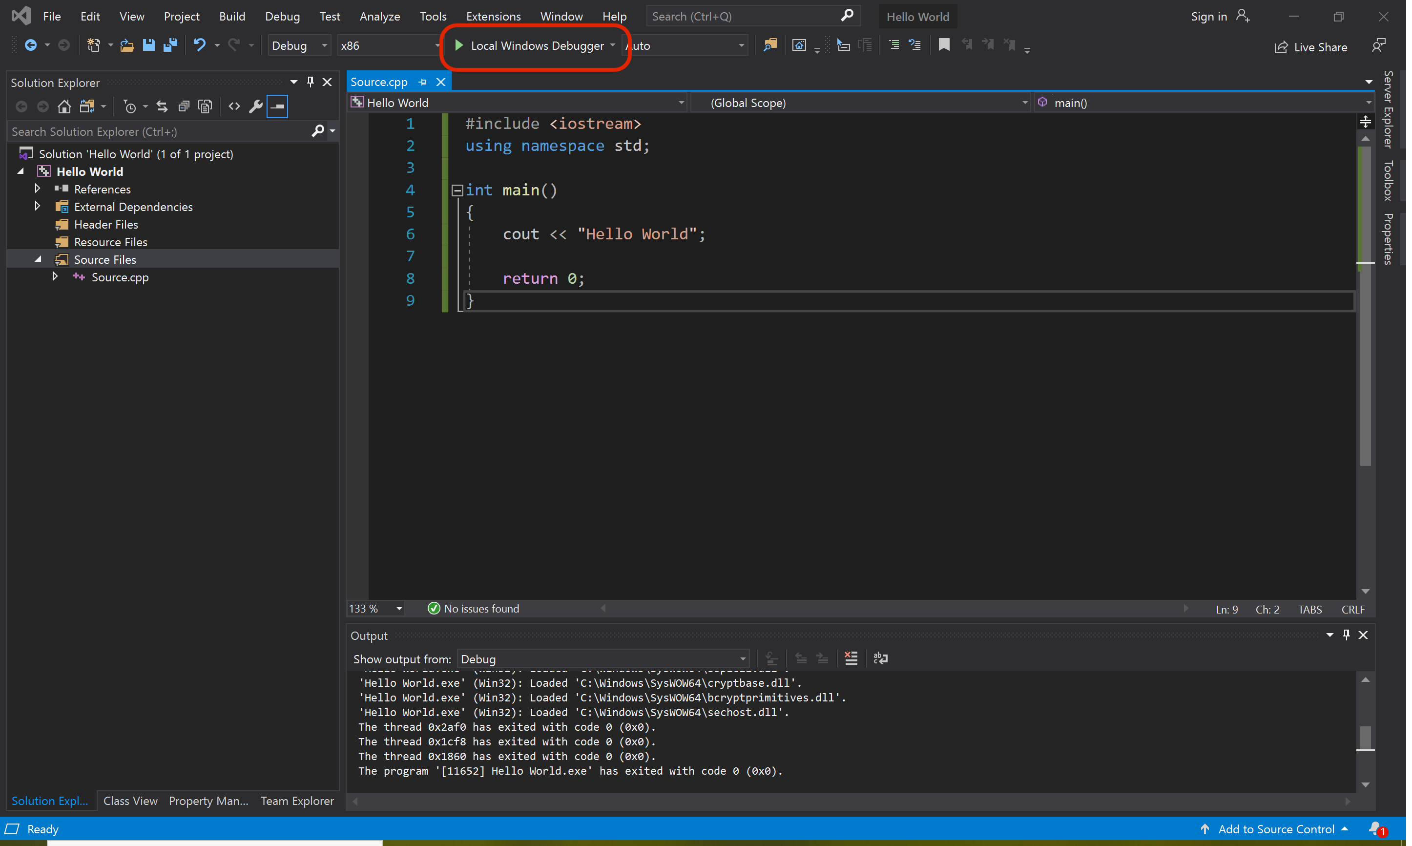Click Add to Source Control
Screen dimensions: 1412x846
click(1276, 829)
